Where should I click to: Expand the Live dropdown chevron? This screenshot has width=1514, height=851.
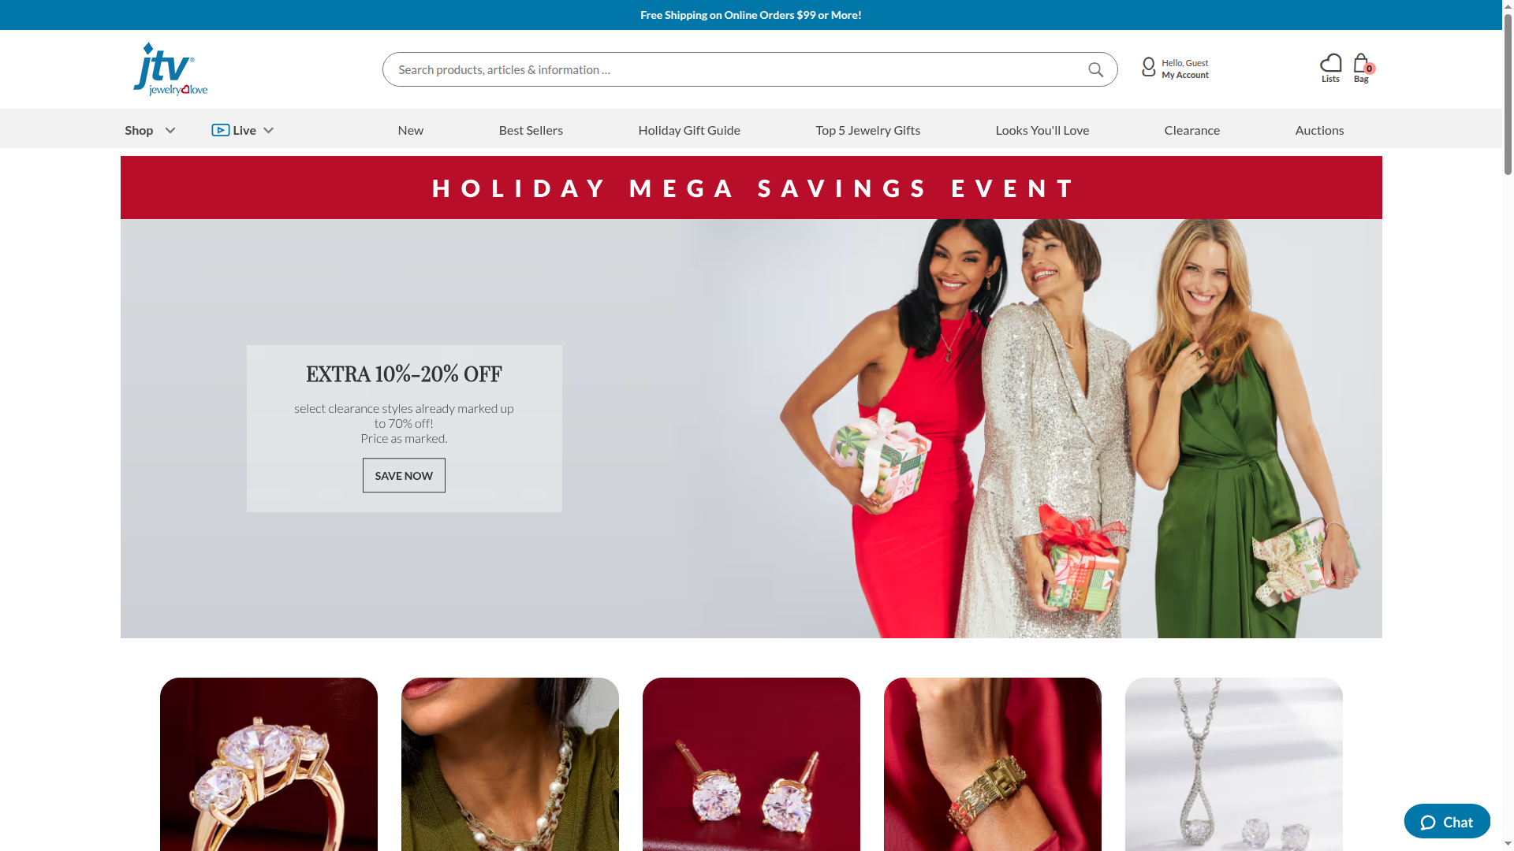pyautogui.click(x=268, y=131)
